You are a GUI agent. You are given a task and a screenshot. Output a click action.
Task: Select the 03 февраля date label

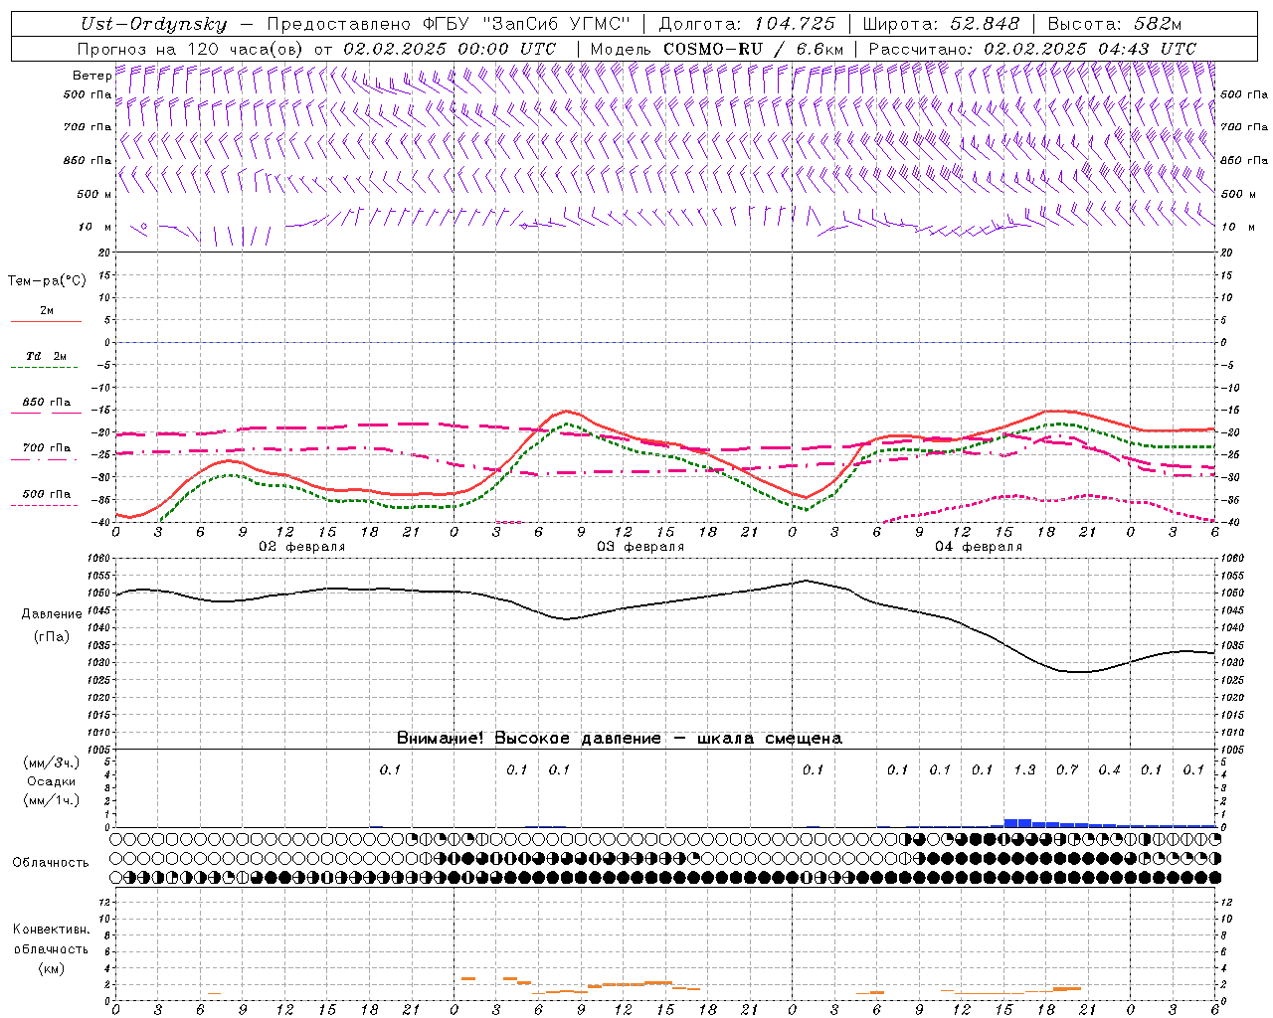[640, 547]
